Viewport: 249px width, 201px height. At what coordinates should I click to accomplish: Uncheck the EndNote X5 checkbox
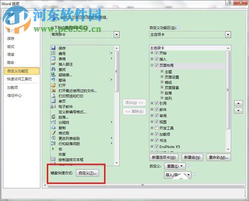coord(157,146)
